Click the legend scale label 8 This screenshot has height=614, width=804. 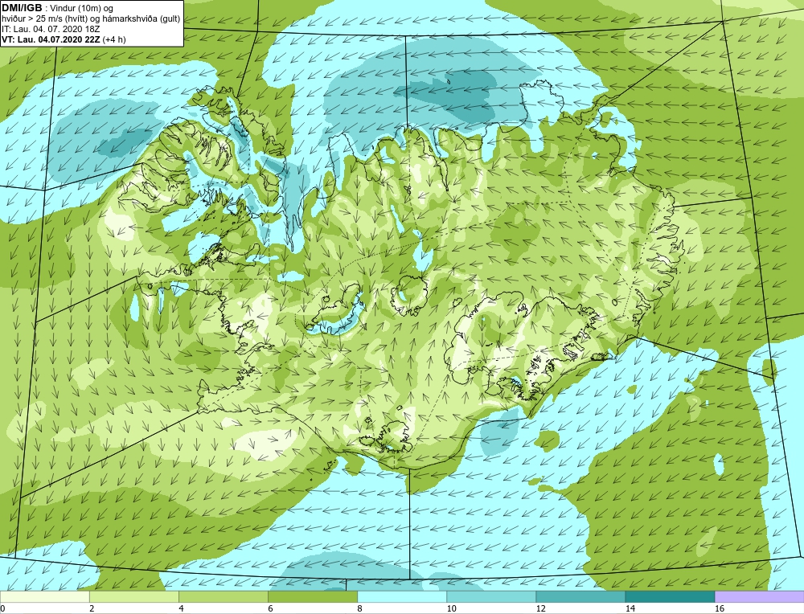[360, 608]
